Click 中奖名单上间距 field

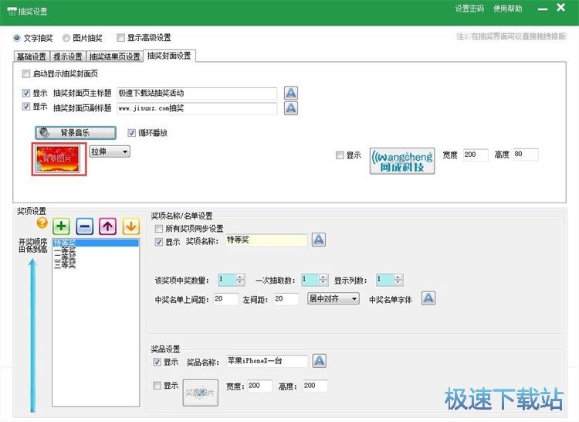click(226, 299)
